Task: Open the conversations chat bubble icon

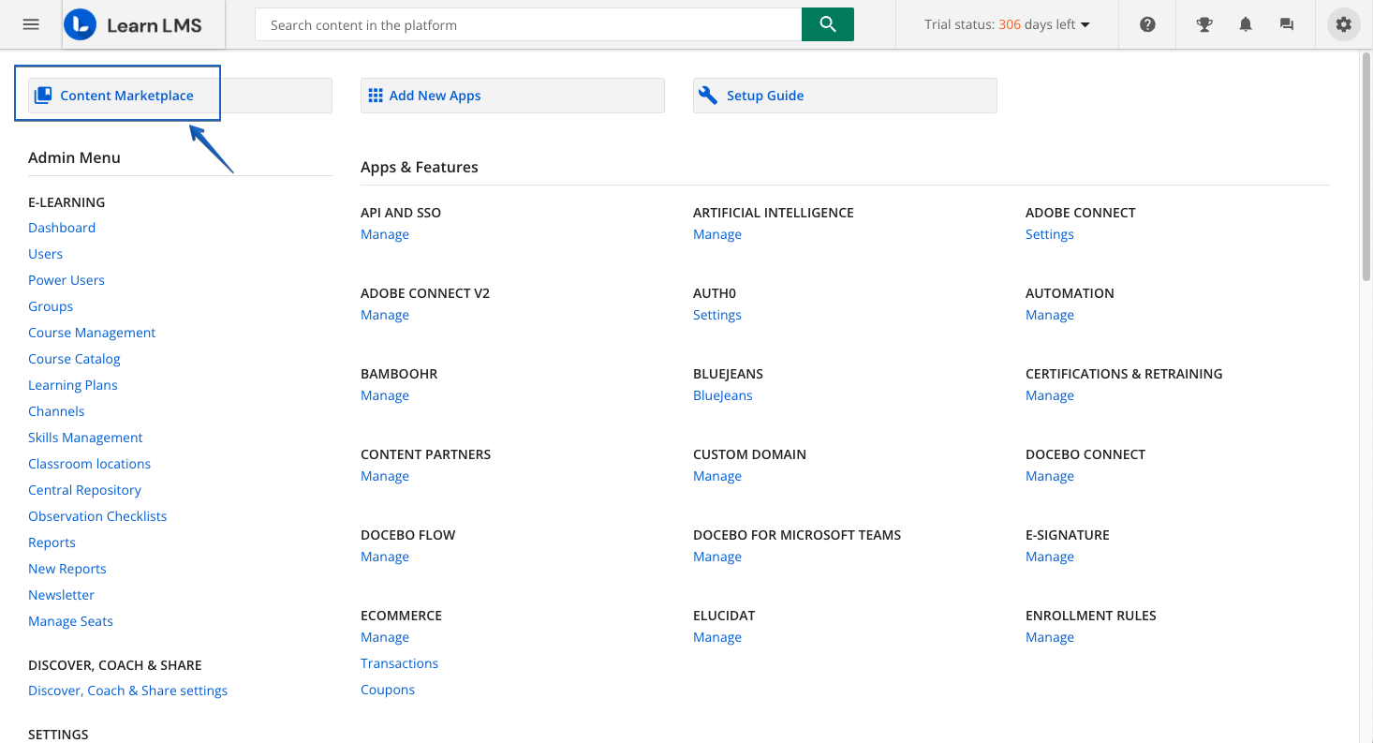Action: click(x=1287, y=24)
